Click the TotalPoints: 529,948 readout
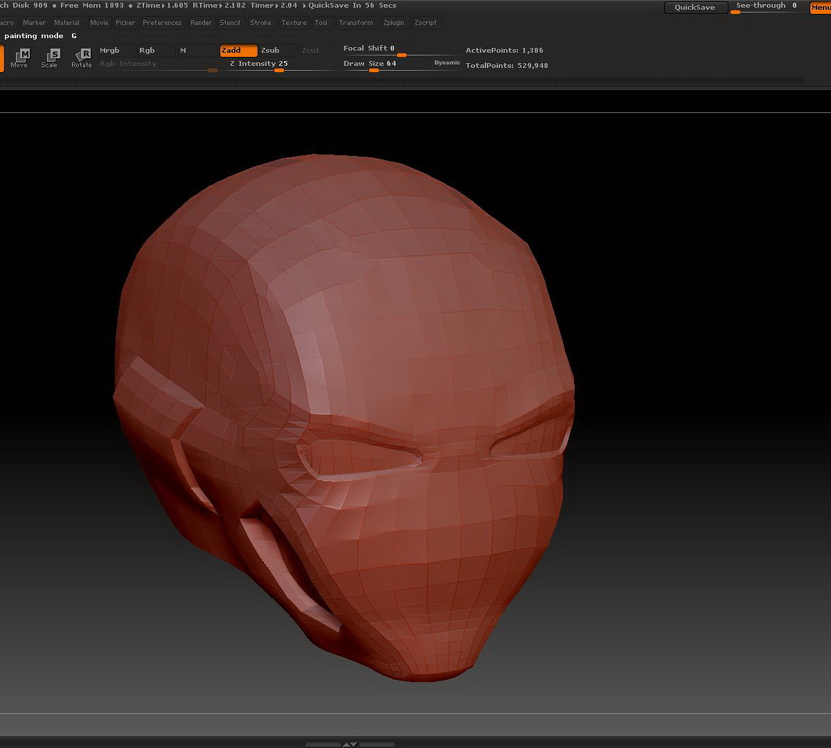The image size is (831, 748). [507, 66]
